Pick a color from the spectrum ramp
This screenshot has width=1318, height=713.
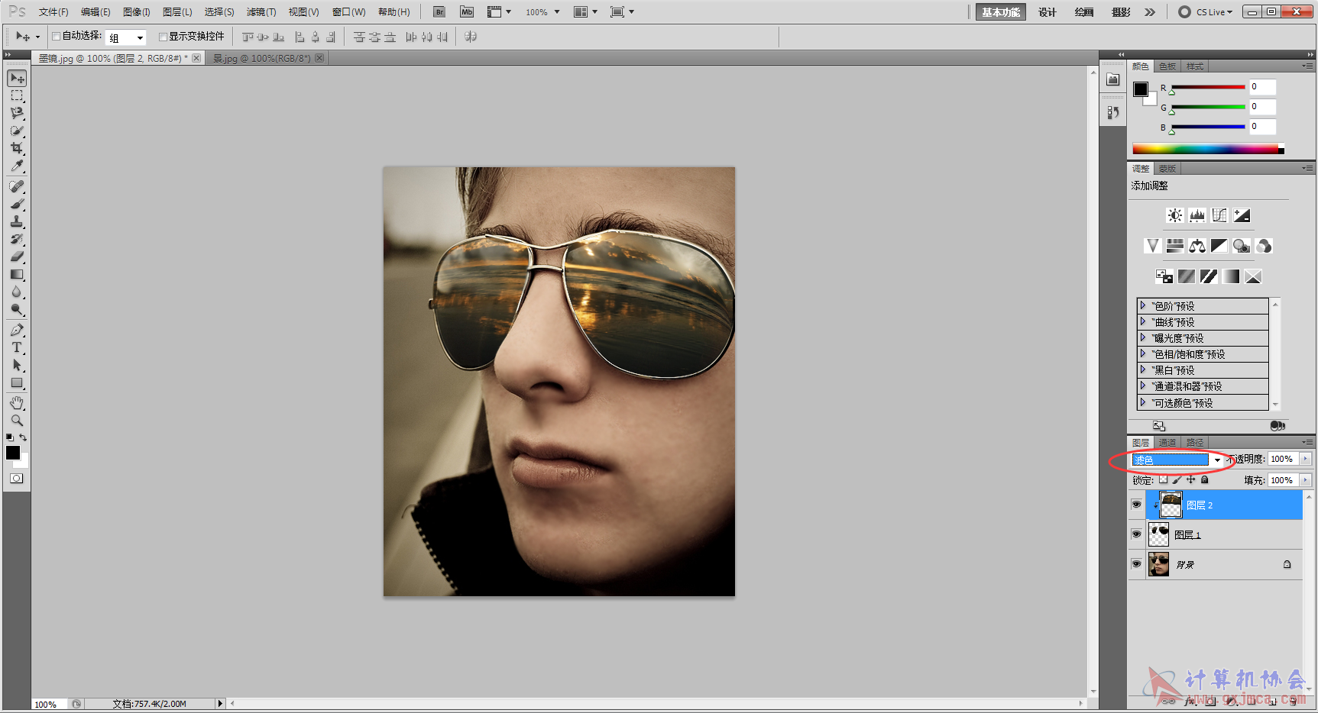pyautogui.click(x=1208, y=149)
